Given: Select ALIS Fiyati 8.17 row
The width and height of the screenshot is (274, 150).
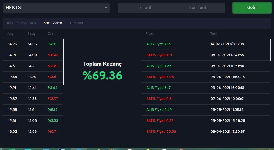Looking at the screenshot, I should pyautogui.click(x=205, y=88).
